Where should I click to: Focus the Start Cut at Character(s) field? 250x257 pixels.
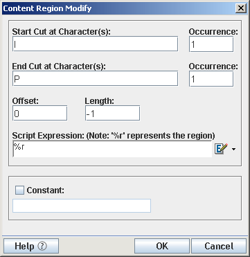click(x=95, y=44)
